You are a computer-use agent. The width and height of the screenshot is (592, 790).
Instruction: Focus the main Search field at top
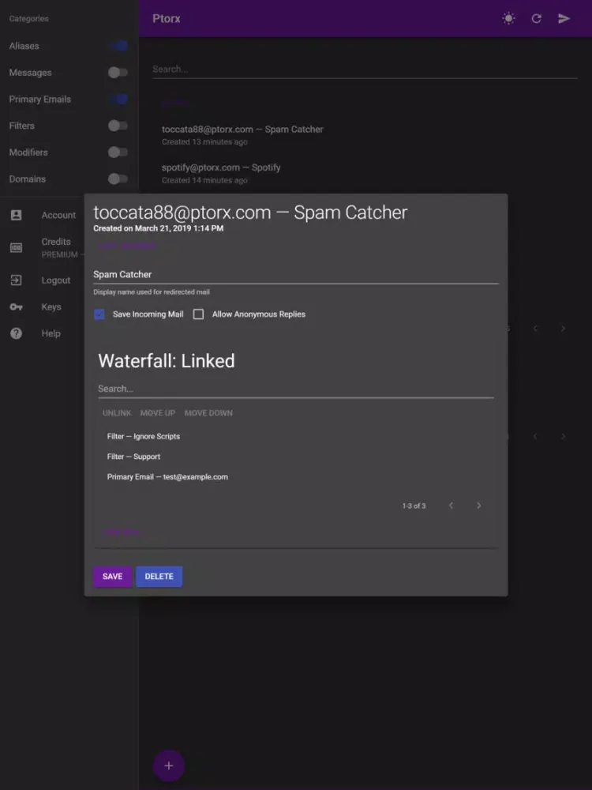click(x=365, y=70)
